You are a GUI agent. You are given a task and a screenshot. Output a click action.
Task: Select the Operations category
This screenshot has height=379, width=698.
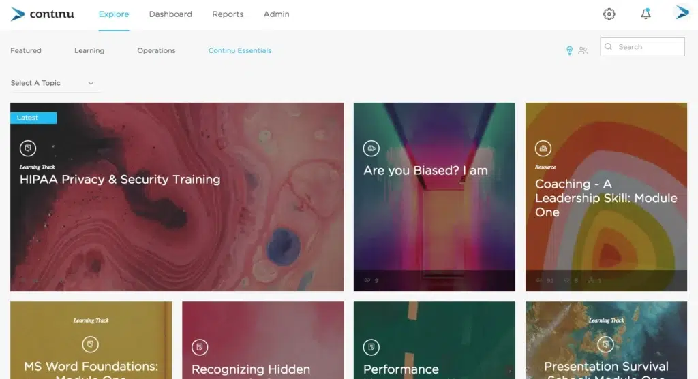(156, 51)
